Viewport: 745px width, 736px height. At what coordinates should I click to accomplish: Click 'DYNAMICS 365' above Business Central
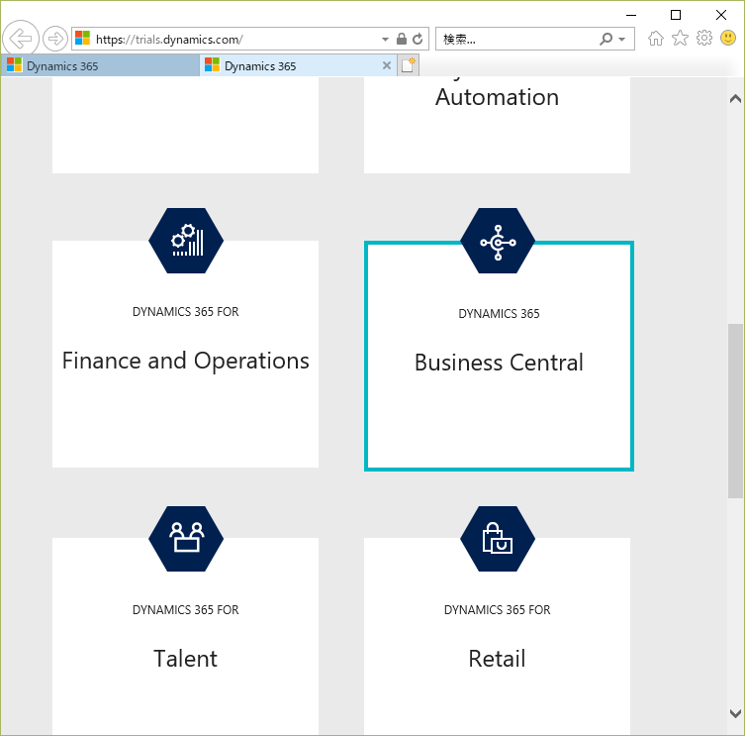pos(499,314)
